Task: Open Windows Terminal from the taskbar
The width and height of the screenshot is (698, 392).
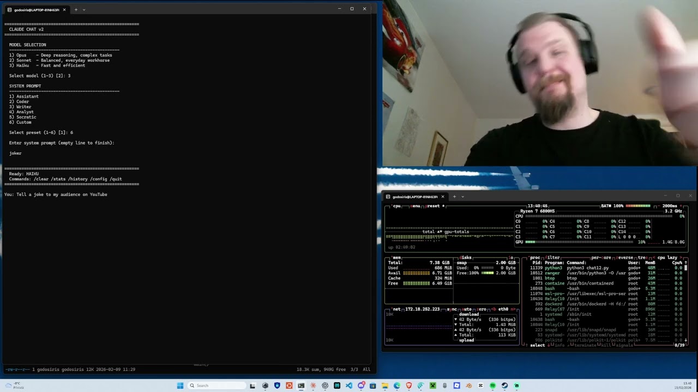Action: 301,385
